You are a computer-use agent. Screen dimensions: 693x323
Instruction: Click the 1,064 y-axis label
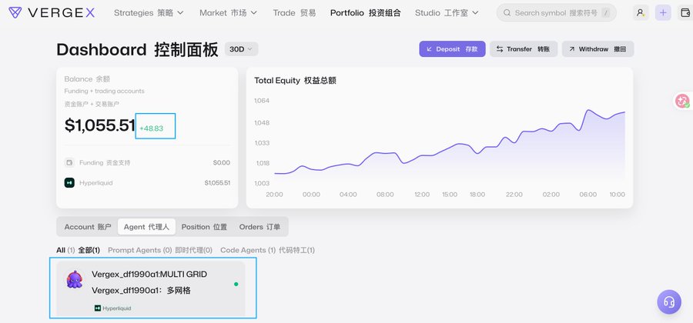click(262, 101)
